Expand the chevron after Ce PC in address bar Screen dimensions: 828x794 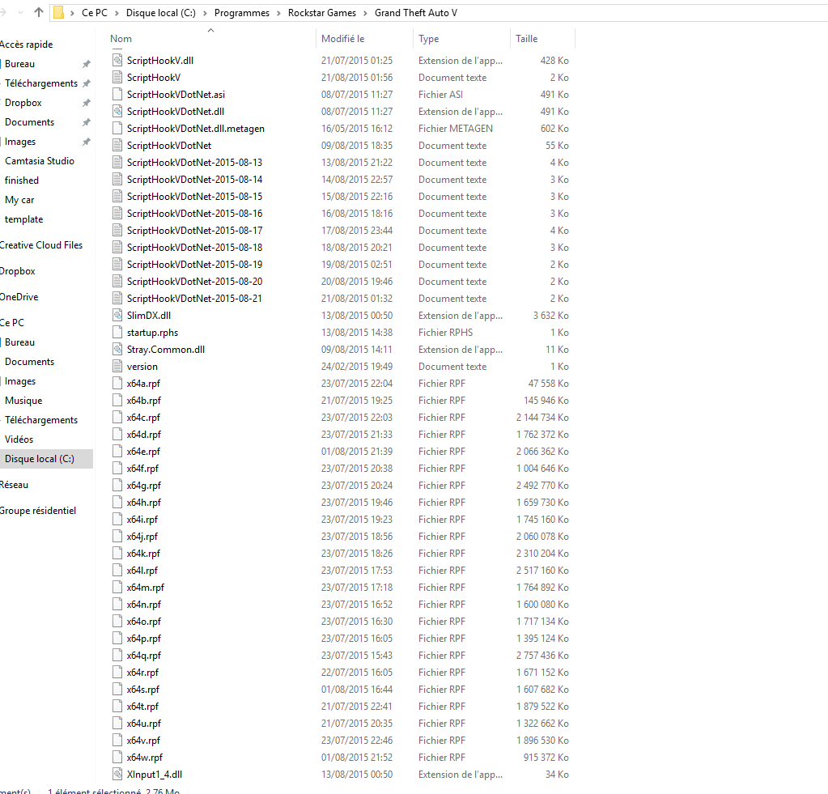tap(117, 13)
